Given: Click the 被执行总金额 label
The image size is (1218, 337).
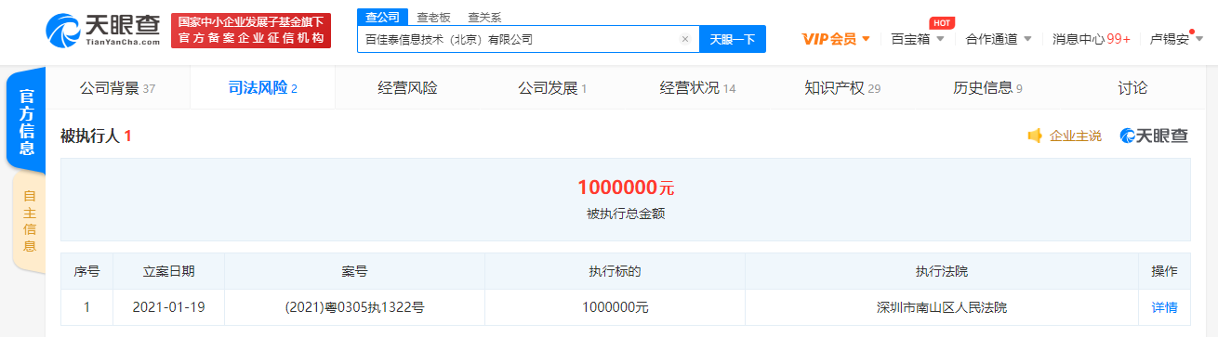Looking at the screenshot, I should click(x=626, y=214).
